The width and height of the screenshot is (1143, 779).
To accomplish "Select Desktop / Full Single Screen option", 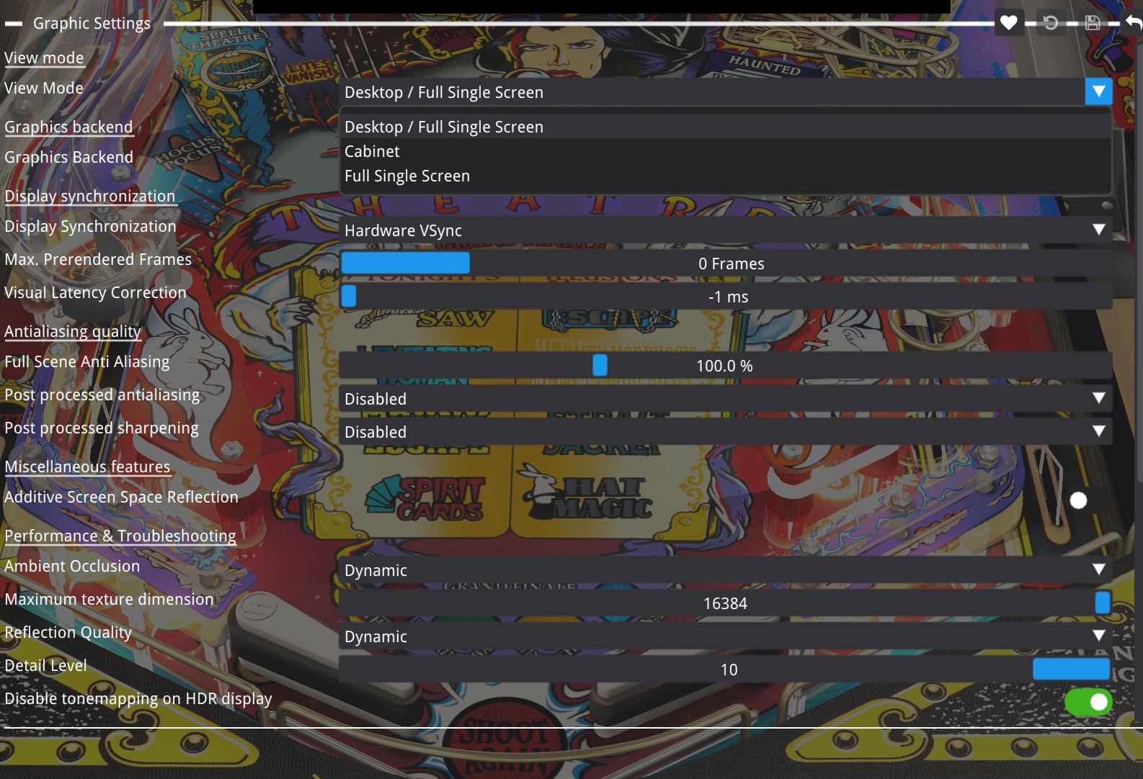I will (x=725, y=127).
